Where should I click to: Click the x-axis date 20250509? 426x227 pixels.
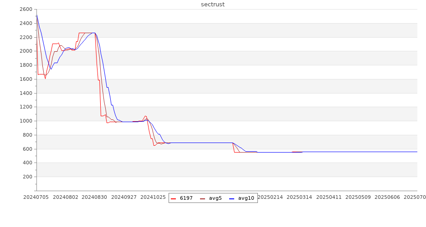pos(358,197)
